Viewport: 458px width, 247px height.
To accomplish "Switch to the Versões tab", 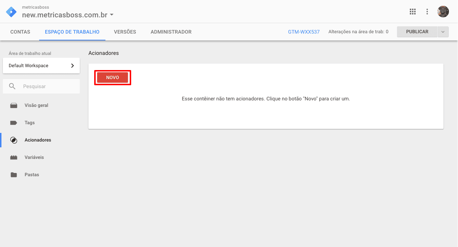I will click(x=125, y=32).
